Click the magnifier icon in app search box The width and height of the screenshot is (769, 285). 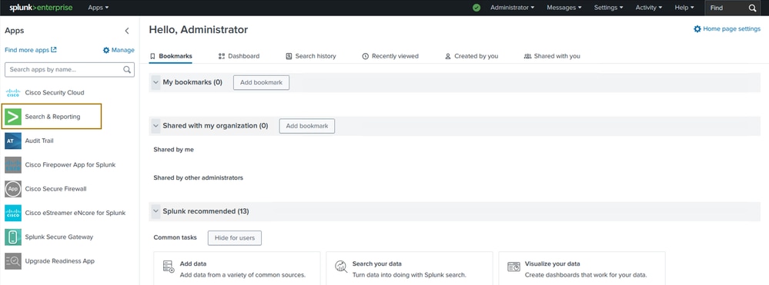point(127,70)
